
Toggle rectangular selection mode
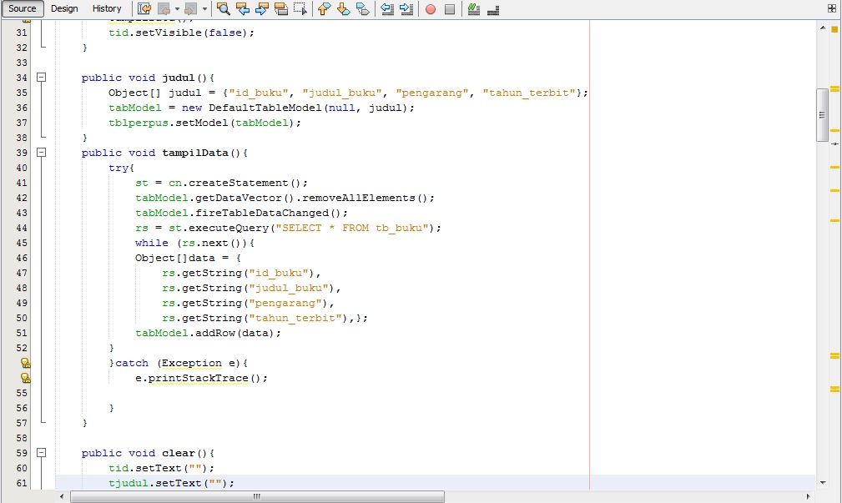(300, 9)
